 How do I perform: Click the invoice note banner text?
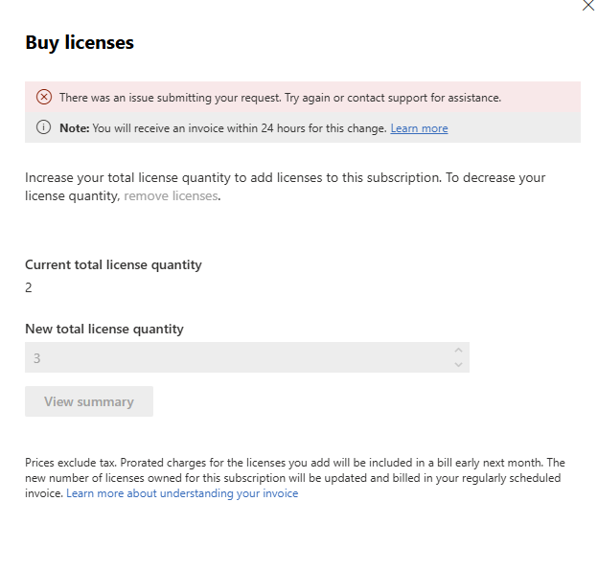[240, 128]
